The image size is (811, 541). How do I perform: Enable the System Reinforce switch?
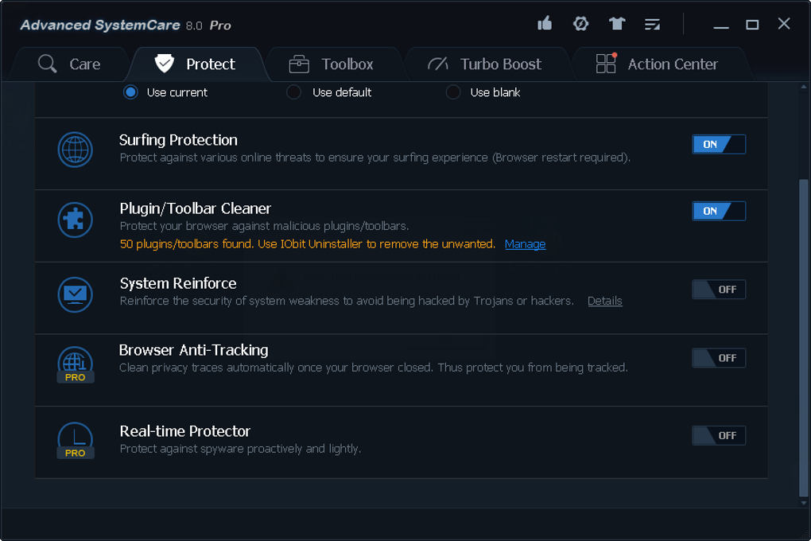(718, 290)
